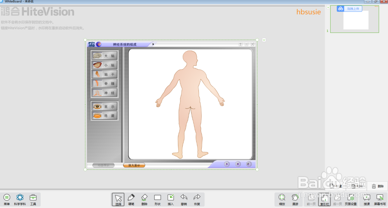
Task: Start 授课 teaching mode
Action: click(367, 199)
